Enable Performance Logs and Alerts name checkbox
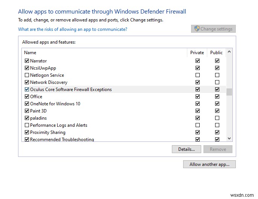258x199 pixels. 27,125
